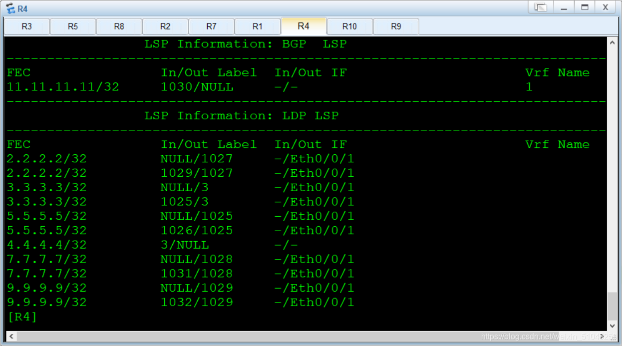
Task: Maximize the R4 terminal window
Action: point(585,7)
